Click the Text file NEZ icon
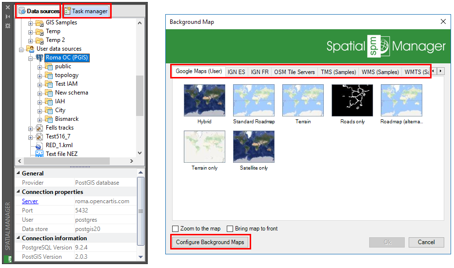The height and width of the screenshot is (268, 454). point(39,154)
